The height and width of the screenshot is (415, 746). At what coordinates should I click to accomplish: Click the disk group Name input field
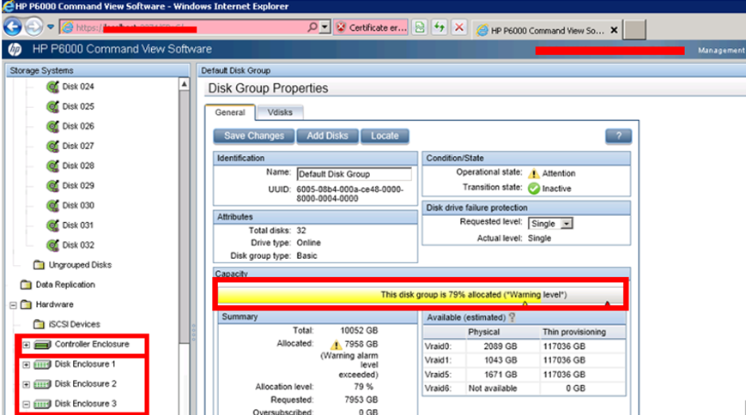pyautogui.click(x=354, y=174)
